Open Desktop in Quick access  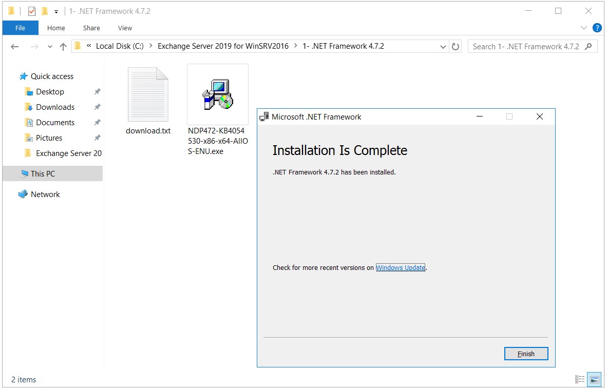tap(50, 92)
